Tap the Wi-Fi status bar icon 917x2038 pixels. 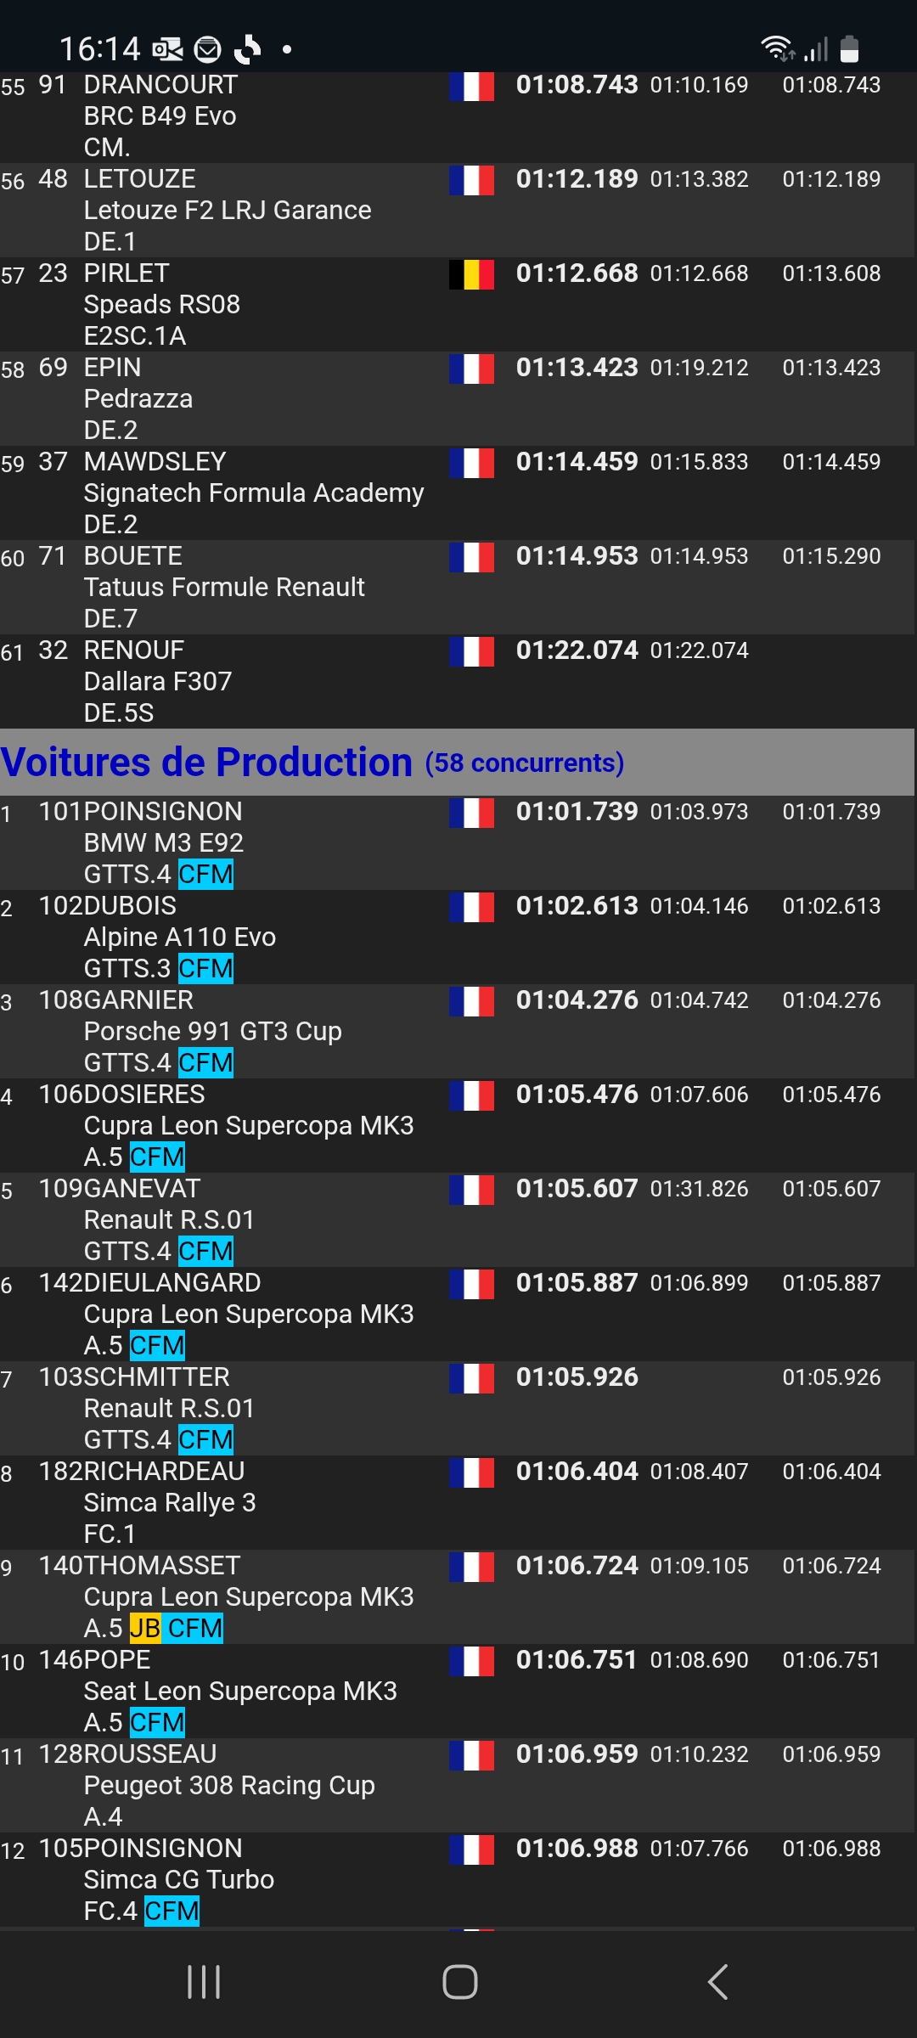coord(777,49)
